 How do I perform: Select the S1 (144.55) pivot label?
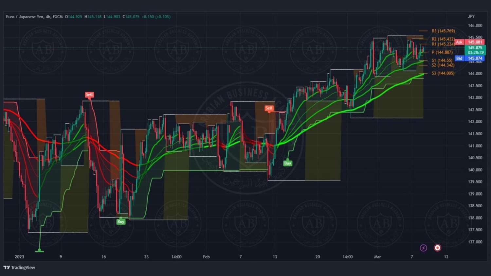[442, 60]
